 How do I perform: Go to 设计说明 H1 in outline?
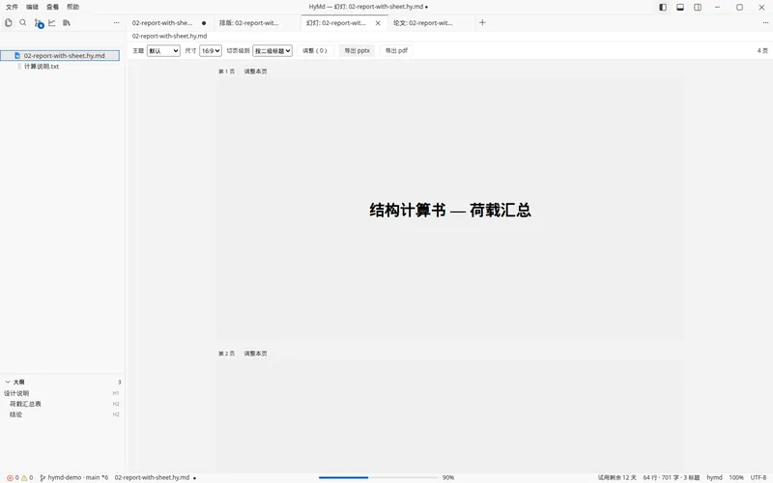(62, 393)
